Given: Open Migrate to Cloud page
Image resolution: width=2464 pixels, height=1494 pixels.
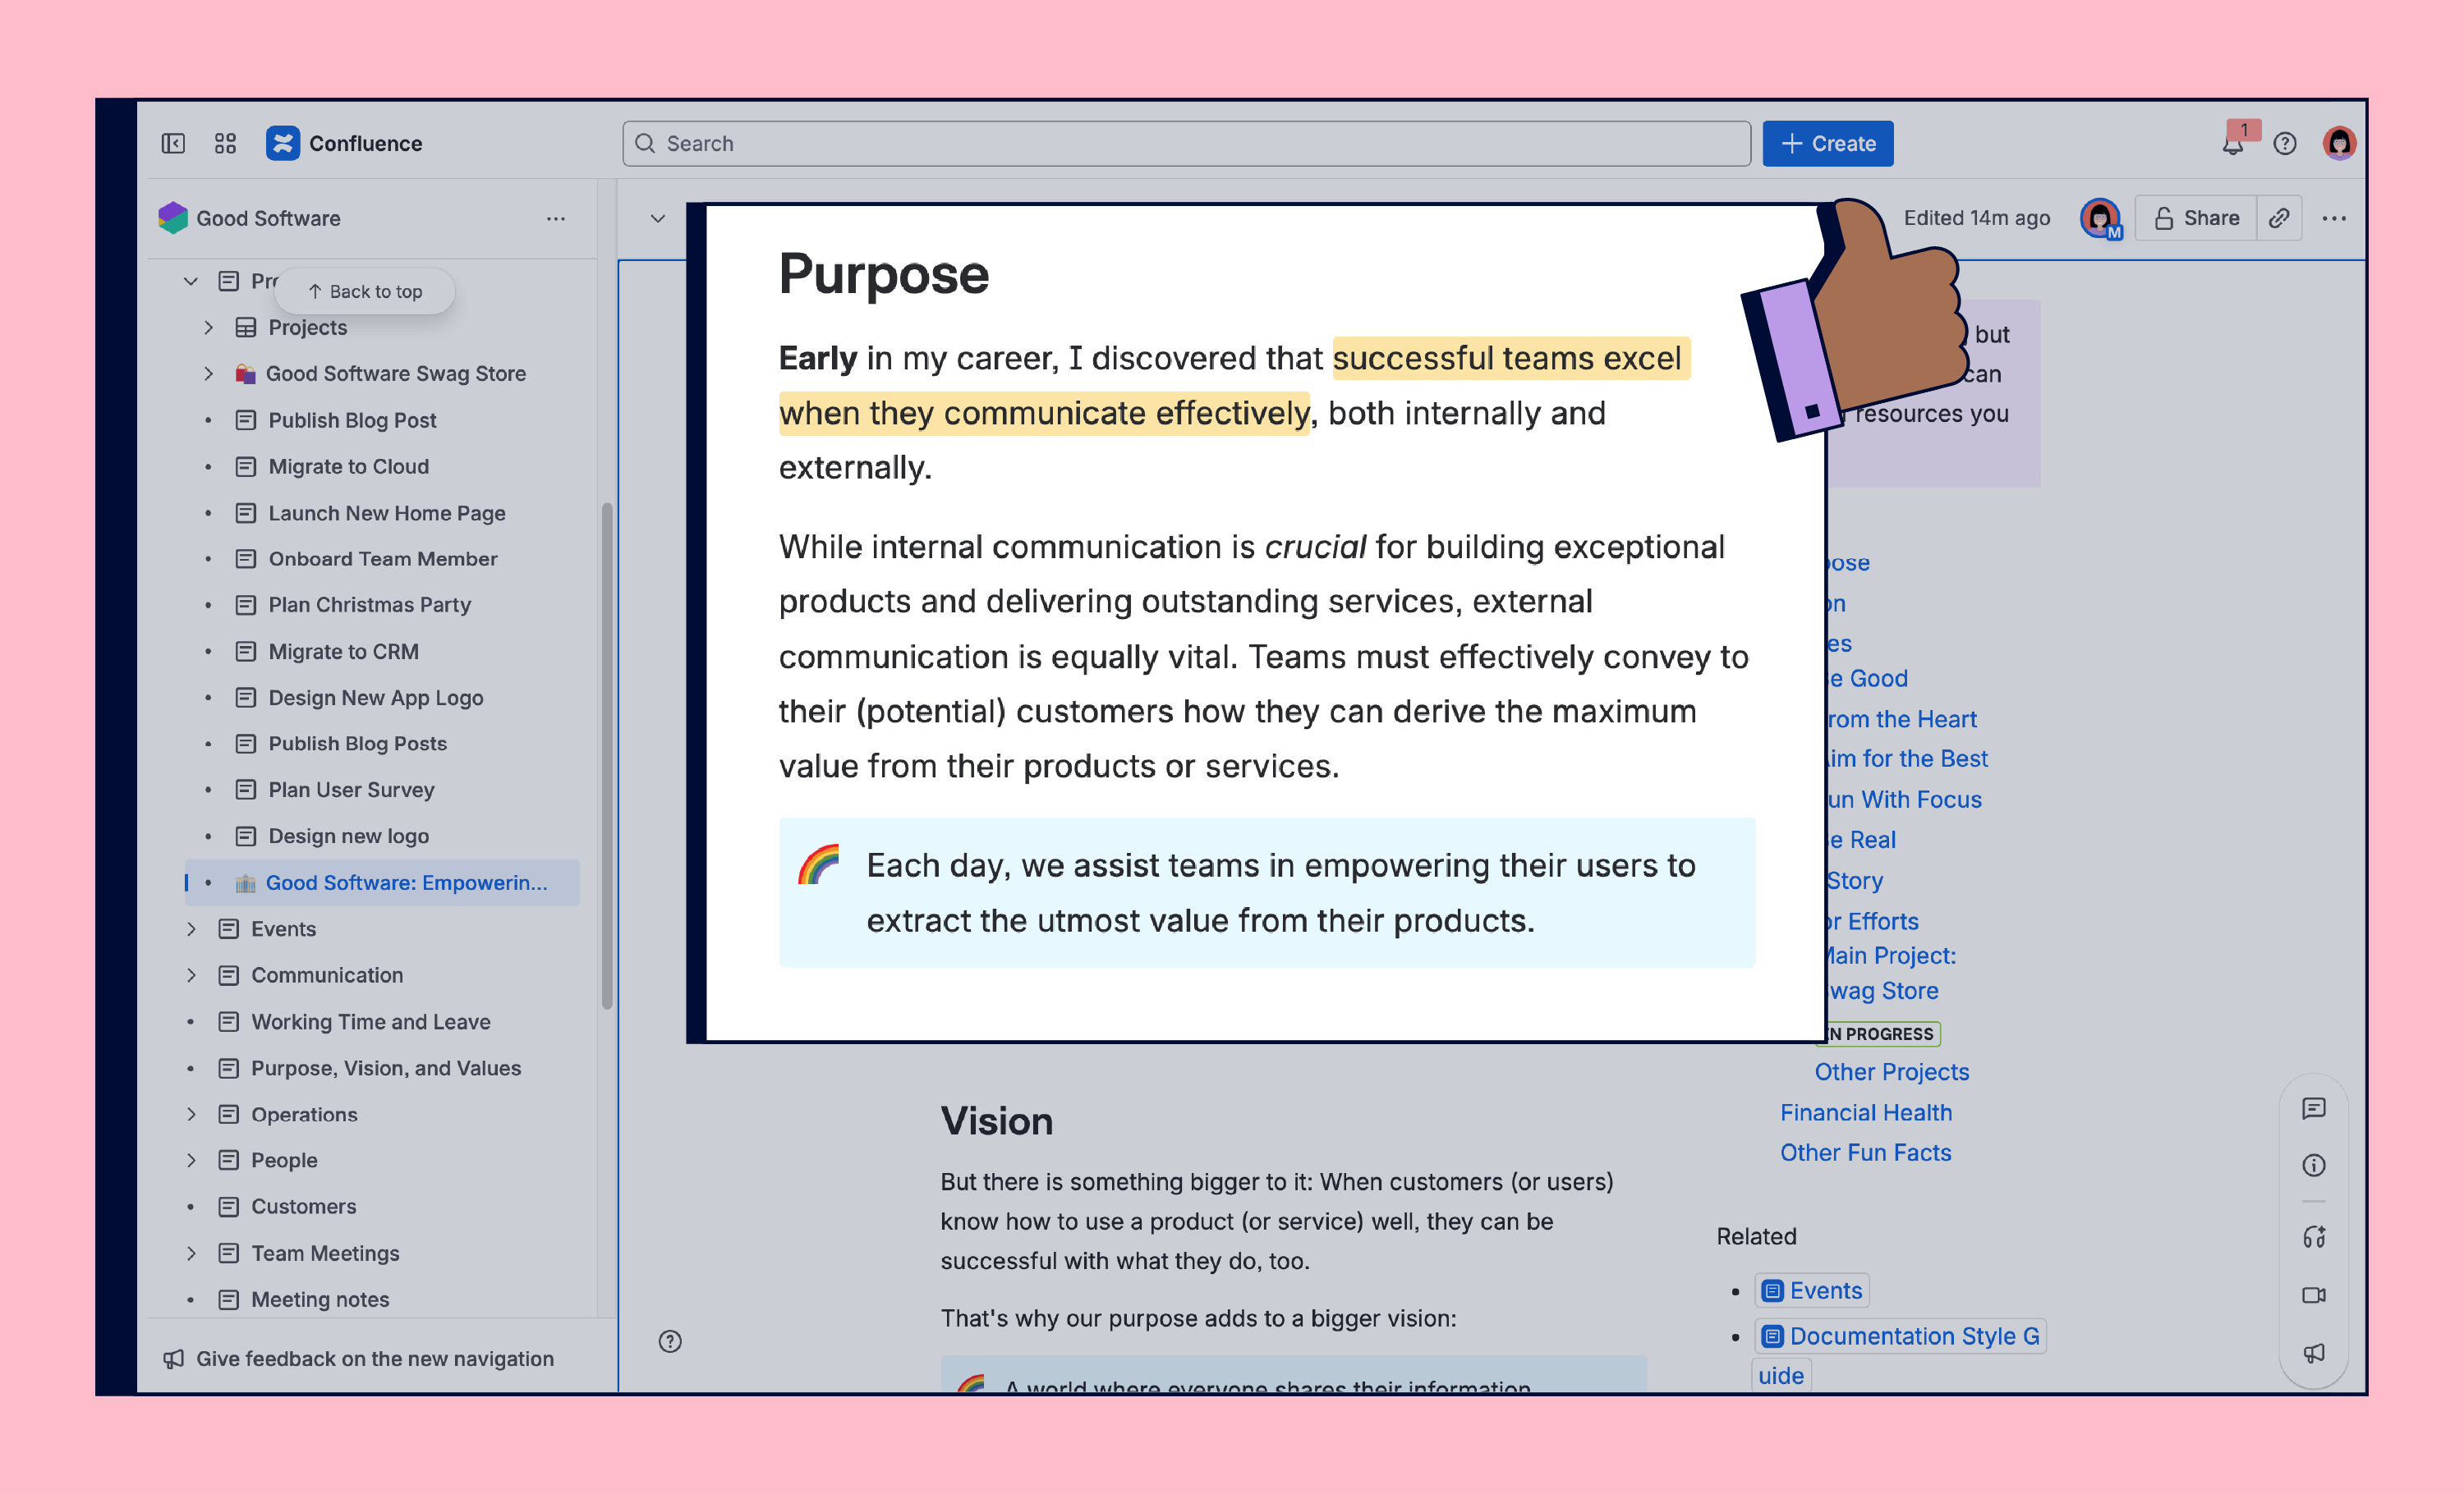Looking at the screenshot, I should coord(349,467).
